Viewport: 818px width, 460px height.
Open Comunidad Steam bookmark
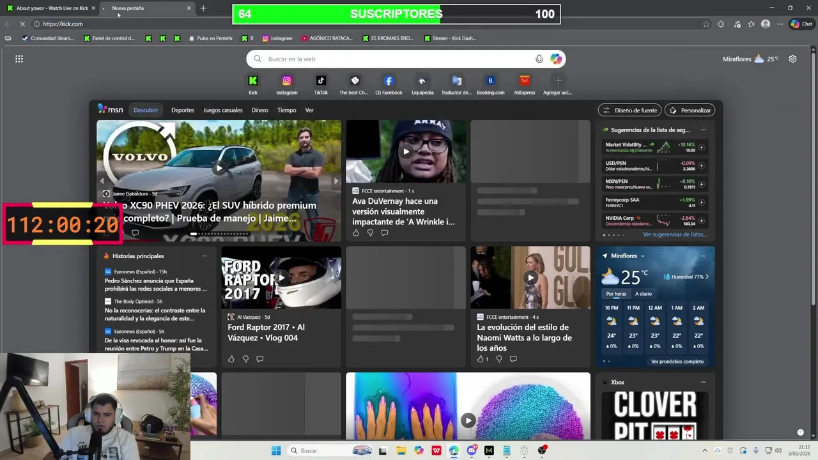click(48, 38)
